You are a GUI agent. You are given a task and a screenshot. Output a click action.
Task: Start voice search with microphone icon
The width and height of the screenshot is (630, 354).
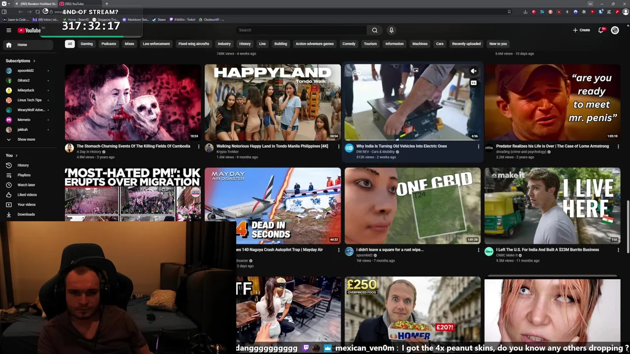point(391,30)
